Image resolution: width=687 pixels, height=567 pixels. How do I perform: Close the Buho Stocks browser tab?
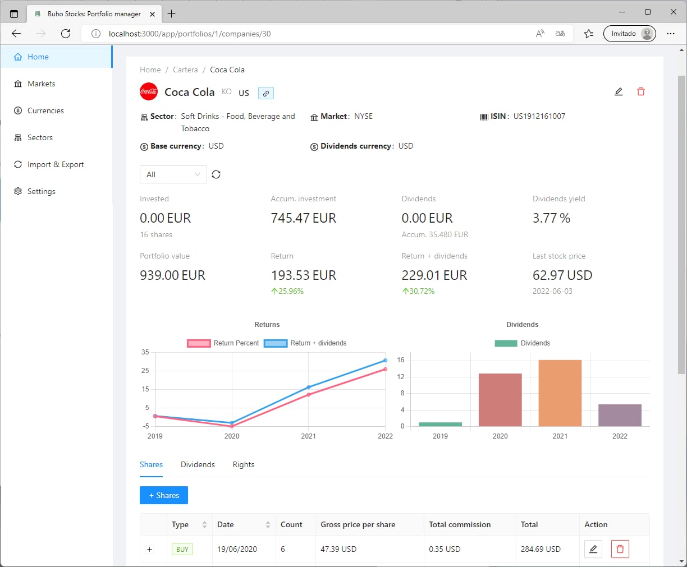tap(153, 13)
